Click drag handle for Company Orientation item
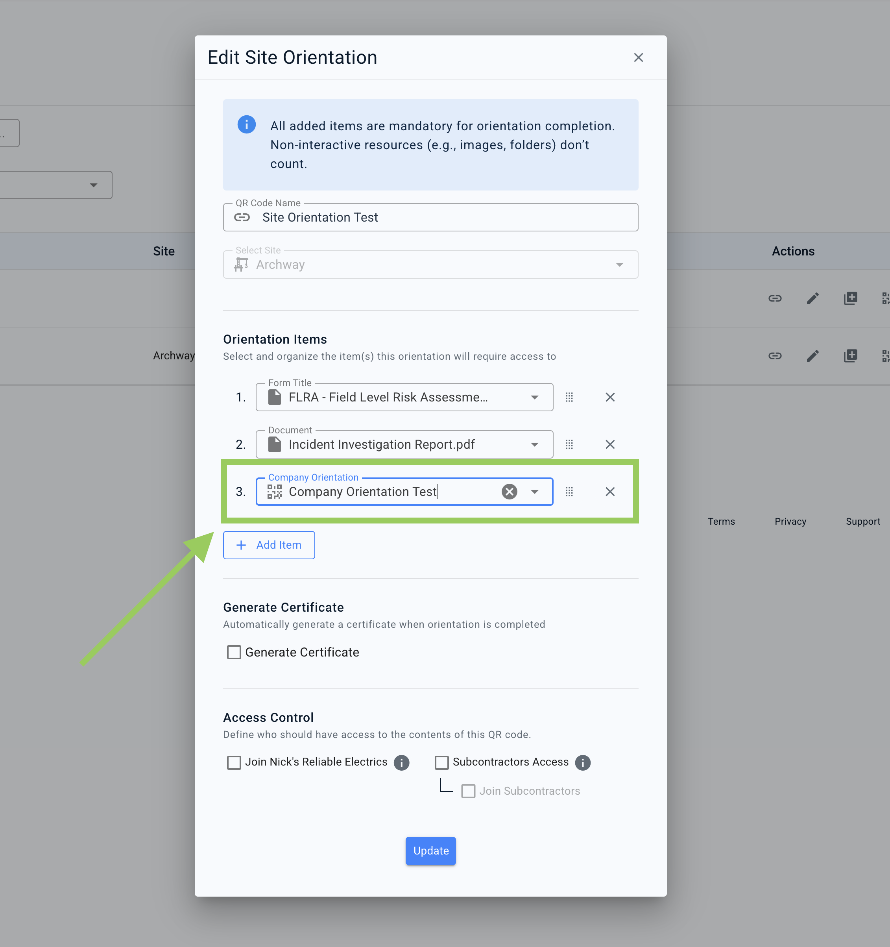 click(569, 492)
